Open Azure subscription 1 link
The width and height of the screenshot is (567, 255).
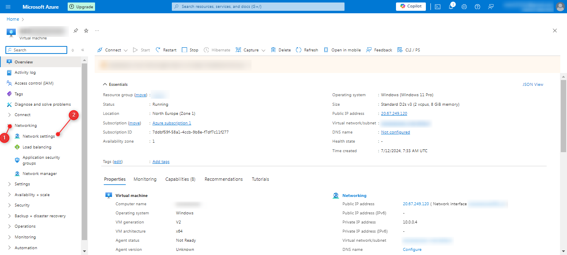tap(172, 123)
